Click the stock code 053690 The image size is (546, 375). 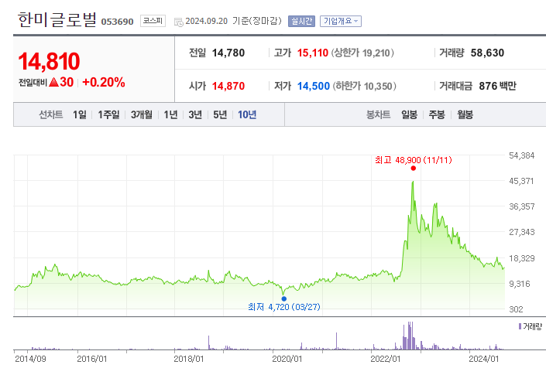[x=118, y=22]
